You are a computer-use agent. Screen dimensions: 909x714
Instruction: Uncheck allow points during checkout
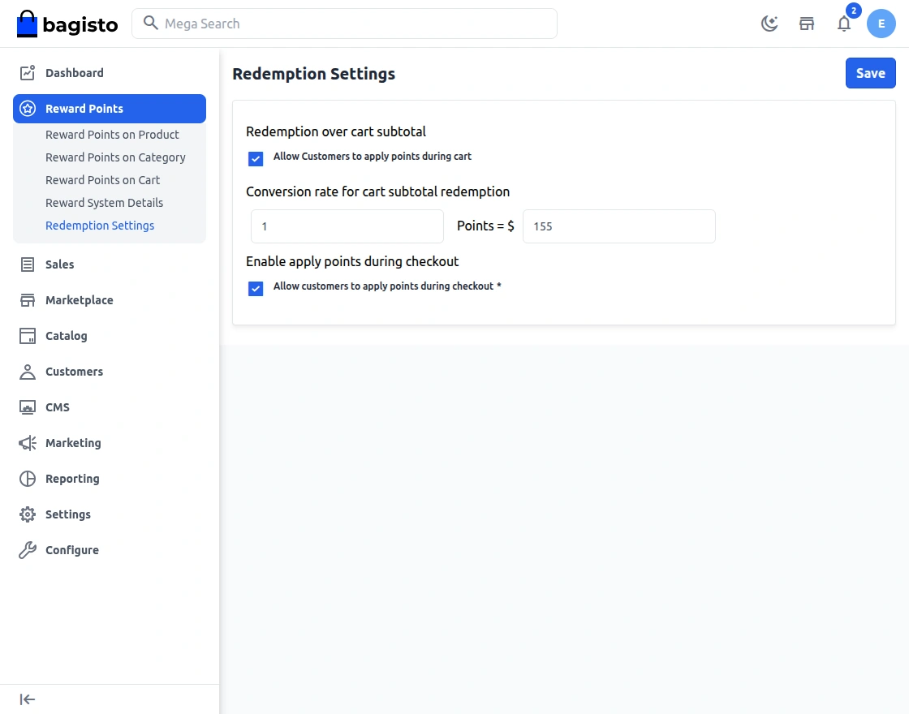(256, 289)
